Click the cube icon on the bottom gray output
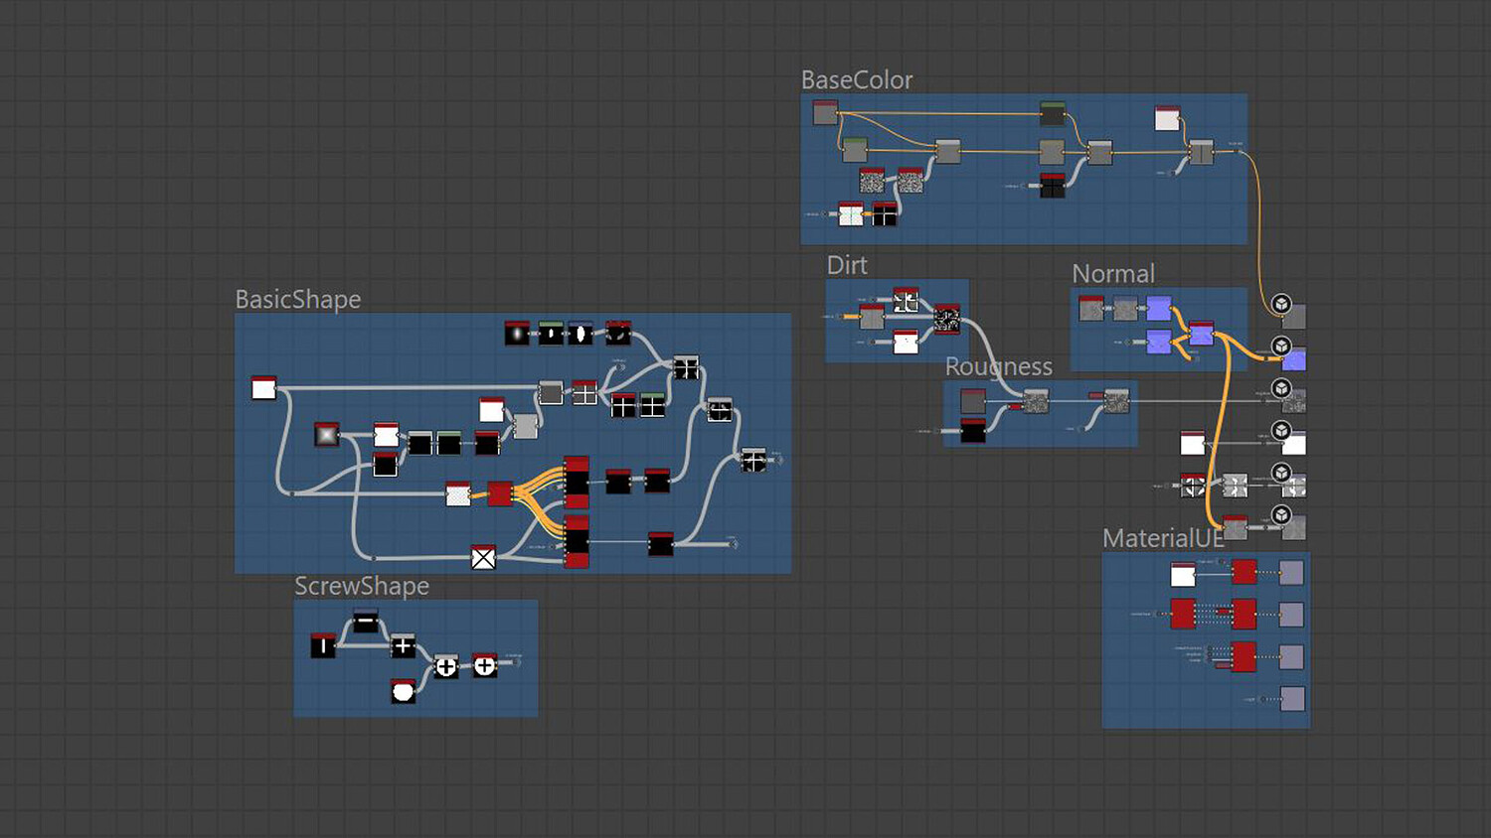Viewport: 1491px width, 838px height. 1281,515
